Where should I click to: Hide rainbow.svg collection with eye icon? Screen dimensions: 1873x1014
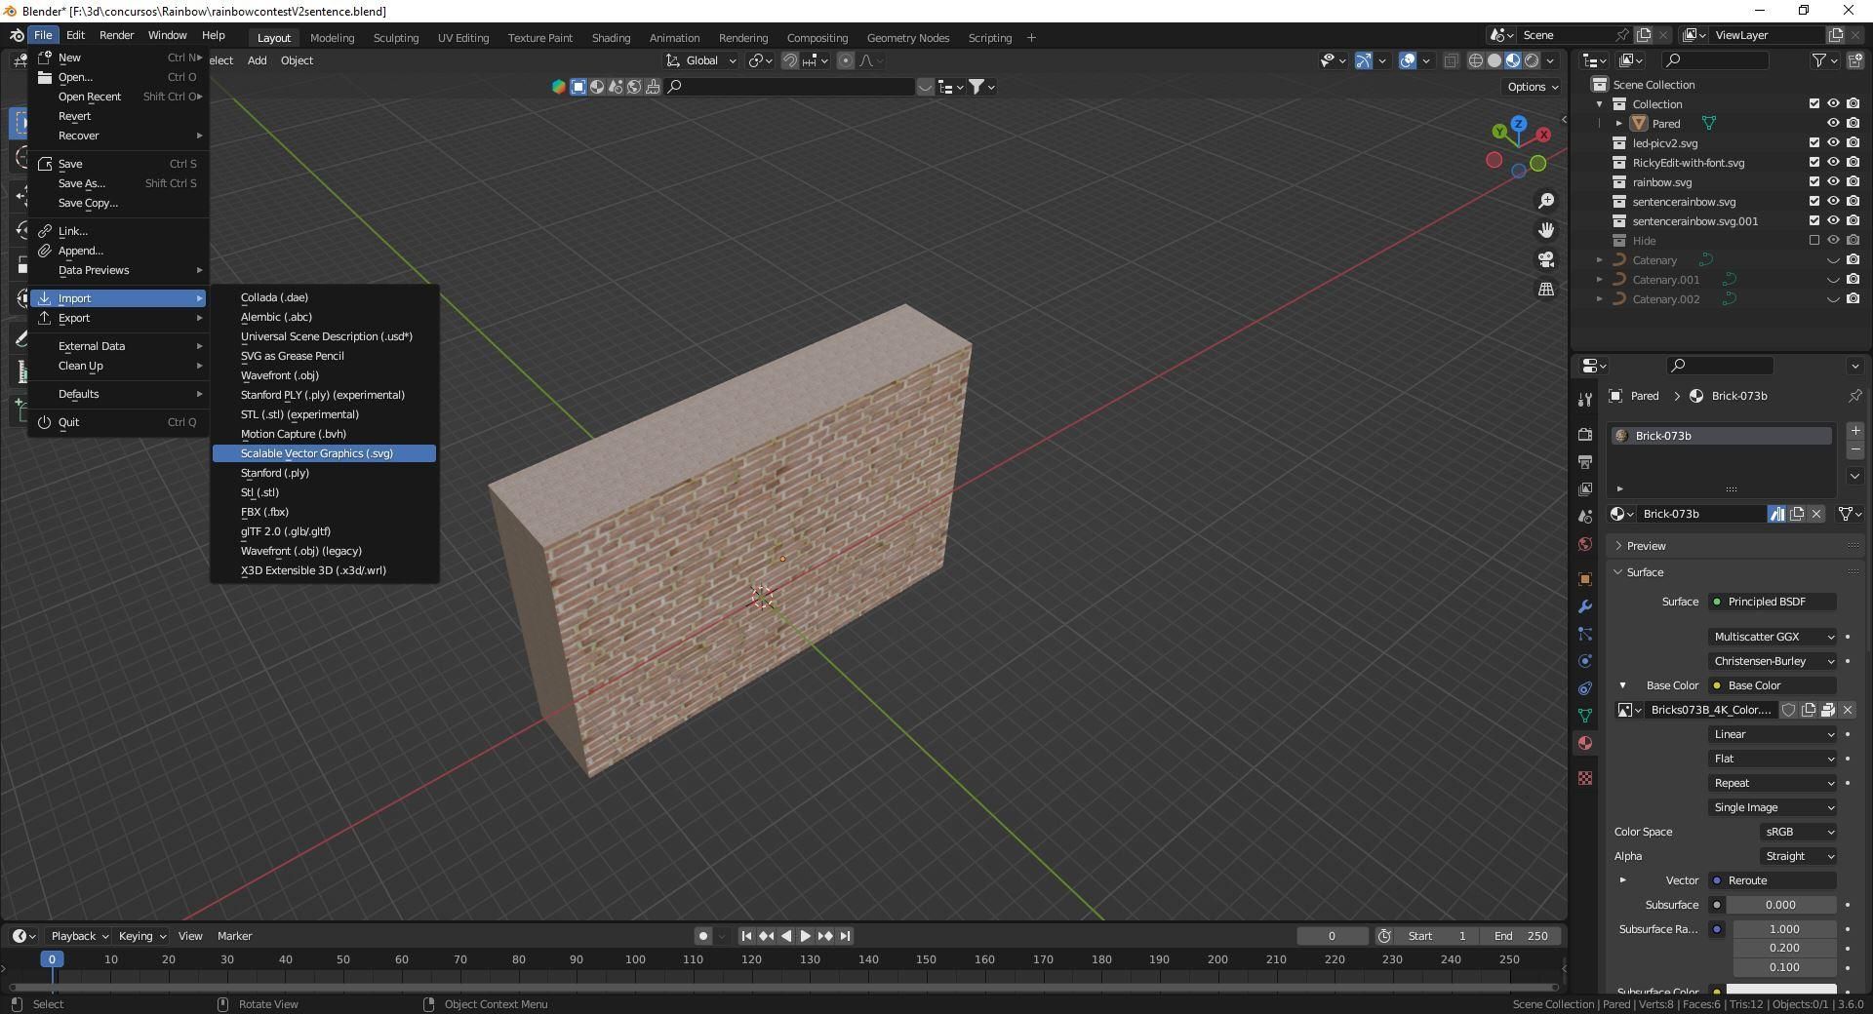point(1833,181)
